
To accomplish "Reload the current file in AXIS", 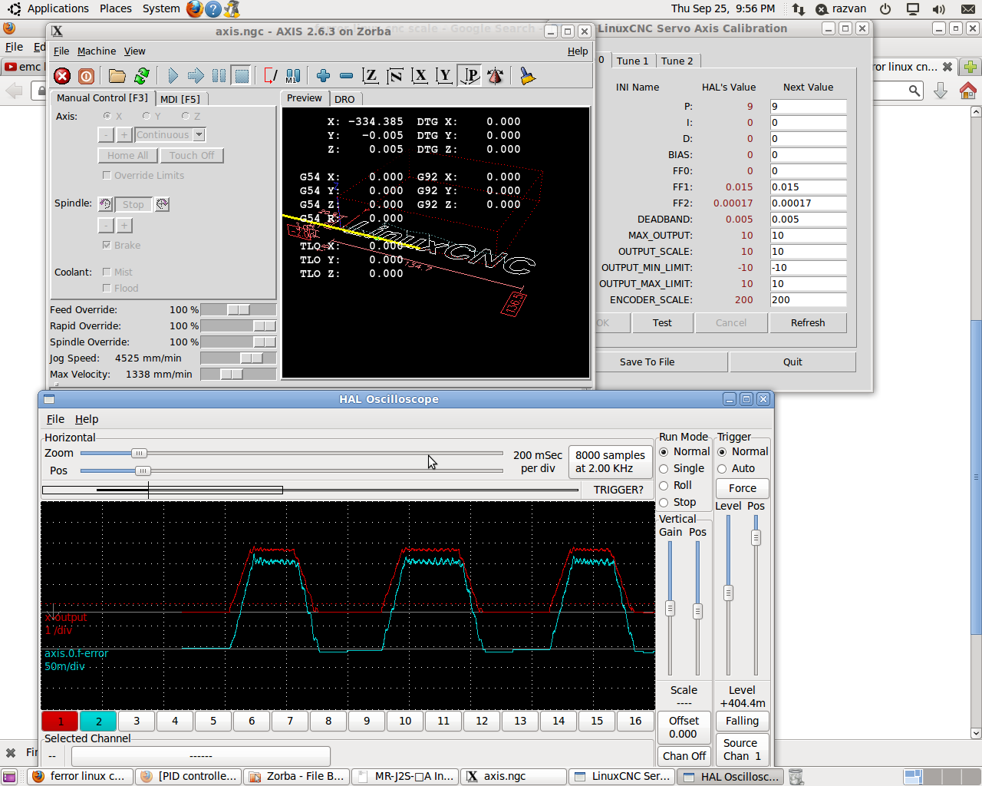I will (141, 76).
